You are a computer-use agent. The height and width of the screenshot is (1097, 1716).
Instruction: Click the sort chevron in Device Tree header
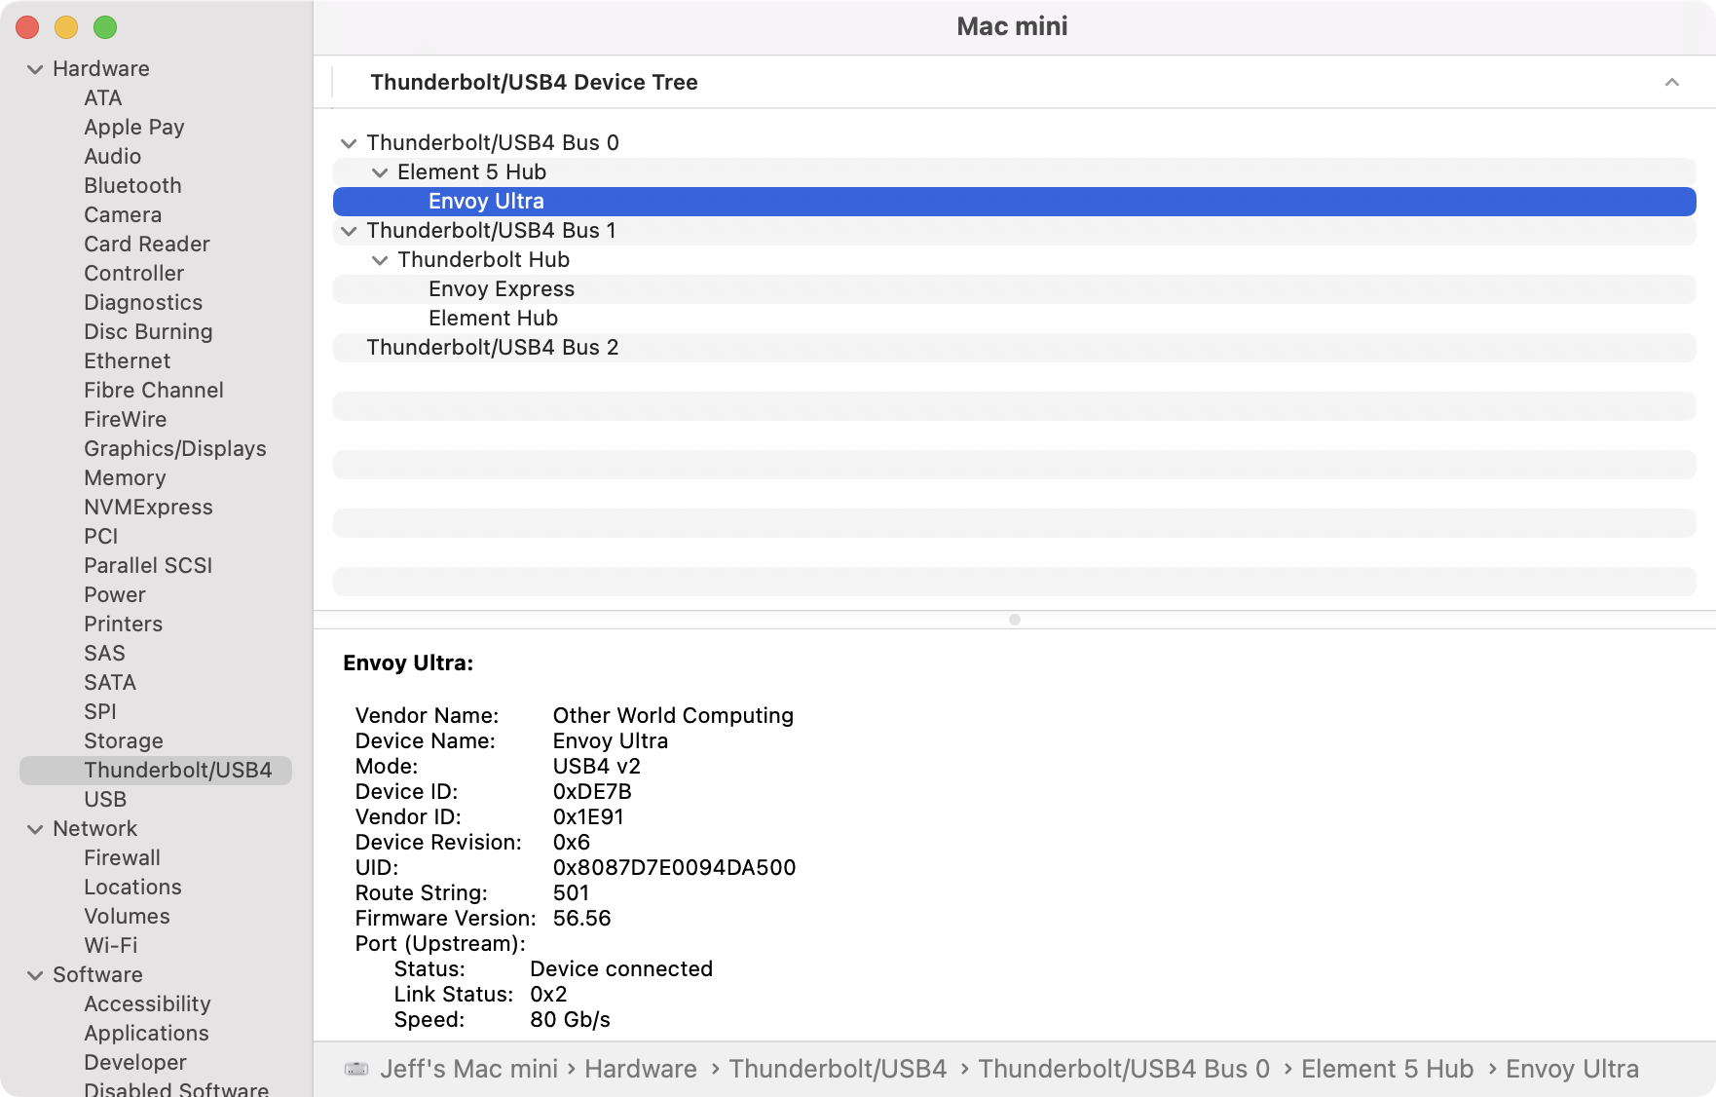1671,83
